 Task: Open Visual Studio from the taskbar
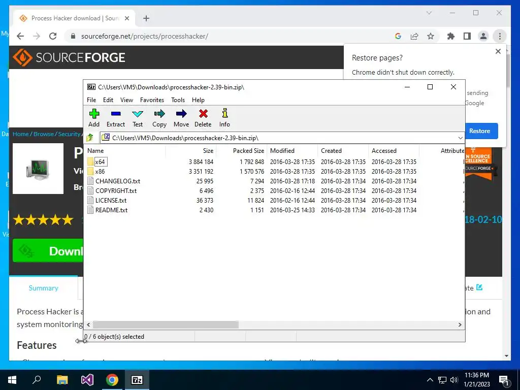pos(87,380)
